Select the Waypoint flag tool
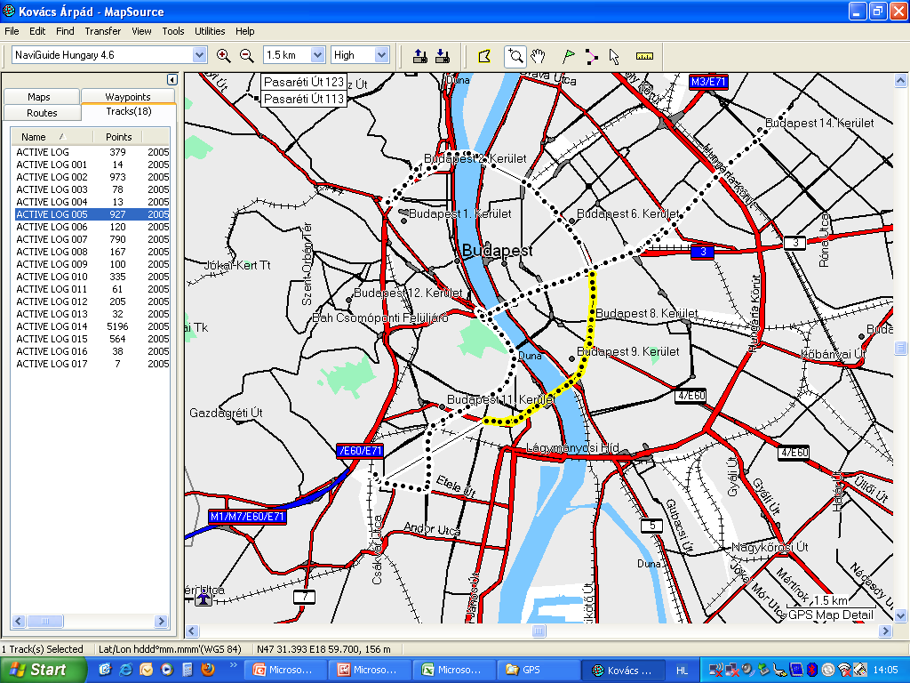This screenshot has width=910, height=683. point(569,56)
